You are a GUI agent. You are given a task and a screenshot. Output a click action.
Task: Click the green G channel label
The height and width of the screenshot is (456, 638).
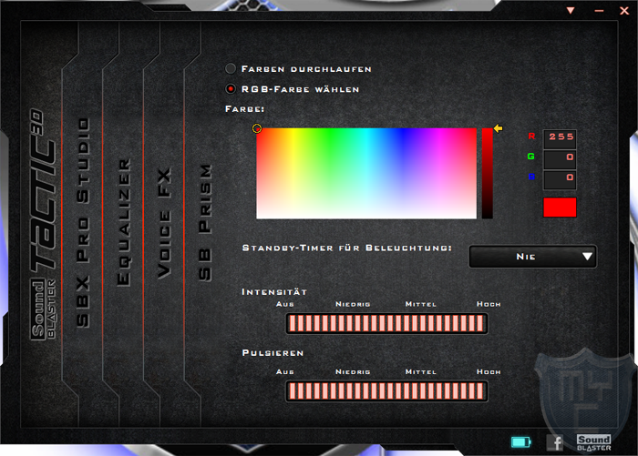coord(531,157)
